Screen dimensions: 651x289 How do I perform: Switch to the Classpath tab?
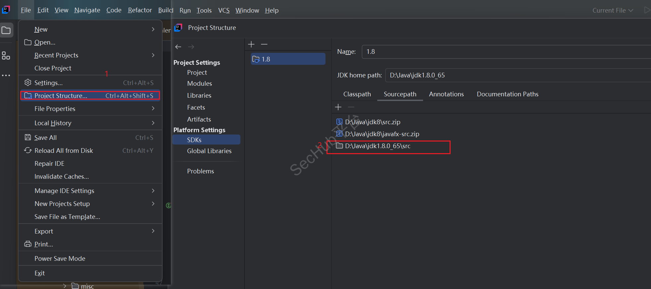pyautogui.click(x=357, y=94)
